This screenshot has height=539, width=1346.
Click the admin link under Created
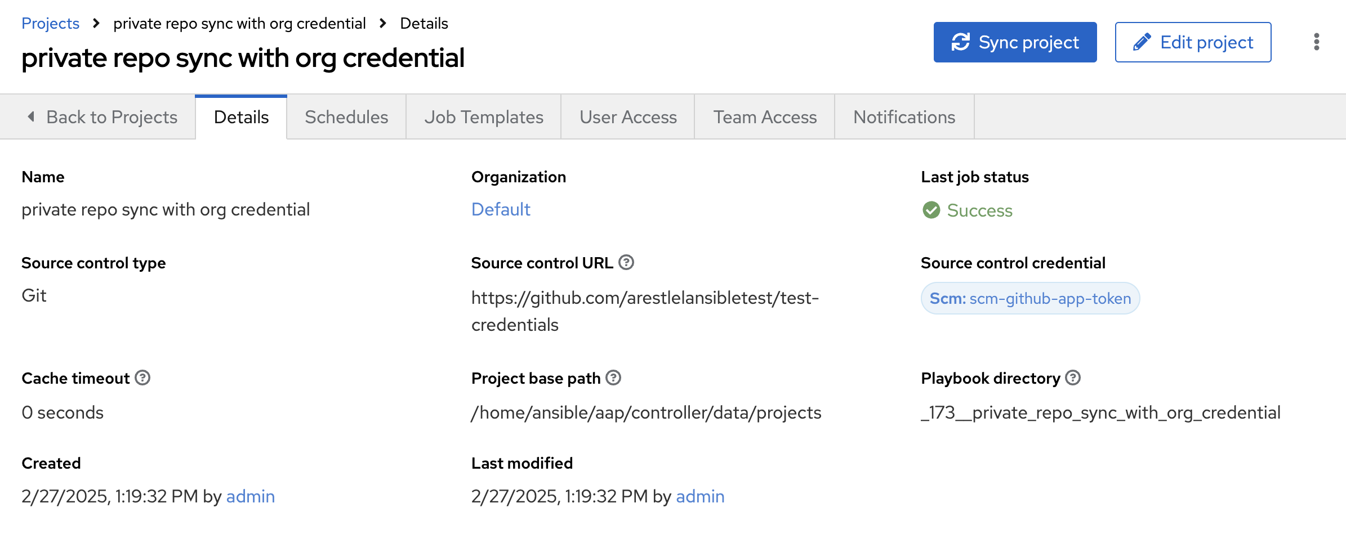(251, 496)
